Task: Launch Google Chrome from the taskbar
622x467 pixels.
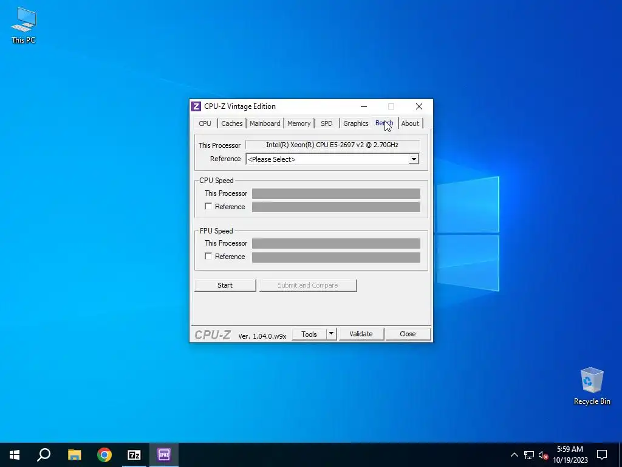Action: pos(104,455)
